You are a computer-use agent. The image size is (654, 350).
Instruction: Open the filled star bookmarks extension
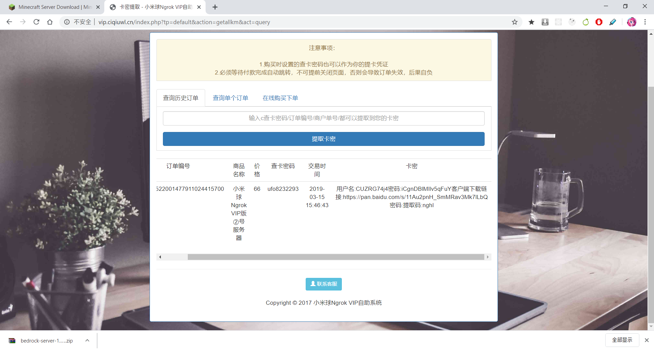(x=531, y=22)
